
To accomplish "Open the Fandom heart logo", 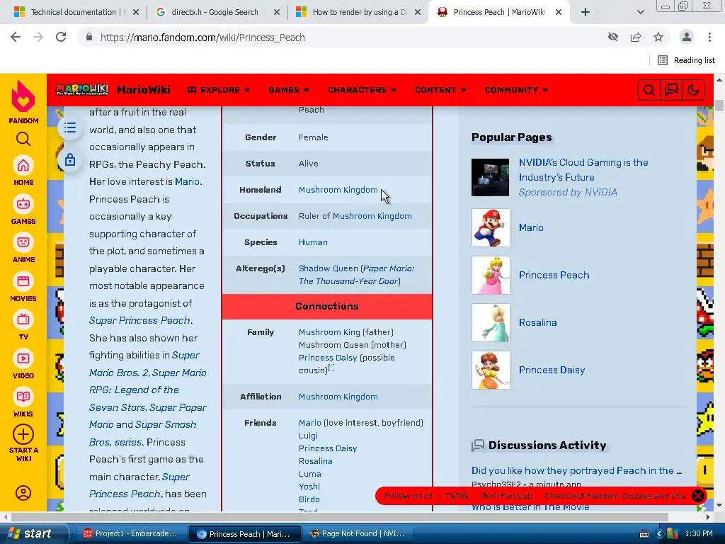I will click(23, 96).
